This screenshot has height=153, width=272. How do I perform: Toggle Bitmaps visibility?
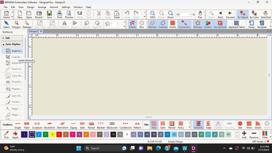(x=197, y=24)
